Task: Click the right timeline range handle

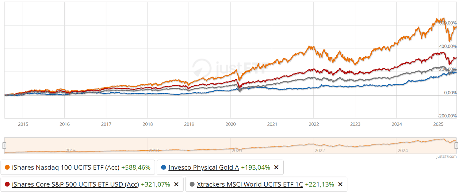Action: click(457, 145)
